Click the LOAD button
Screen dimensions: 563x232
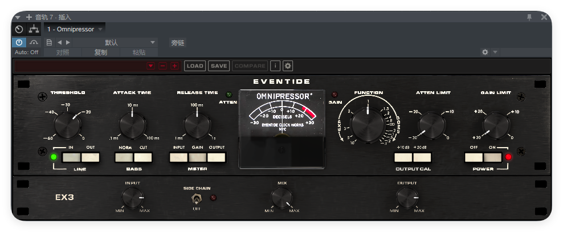[195, 66]
